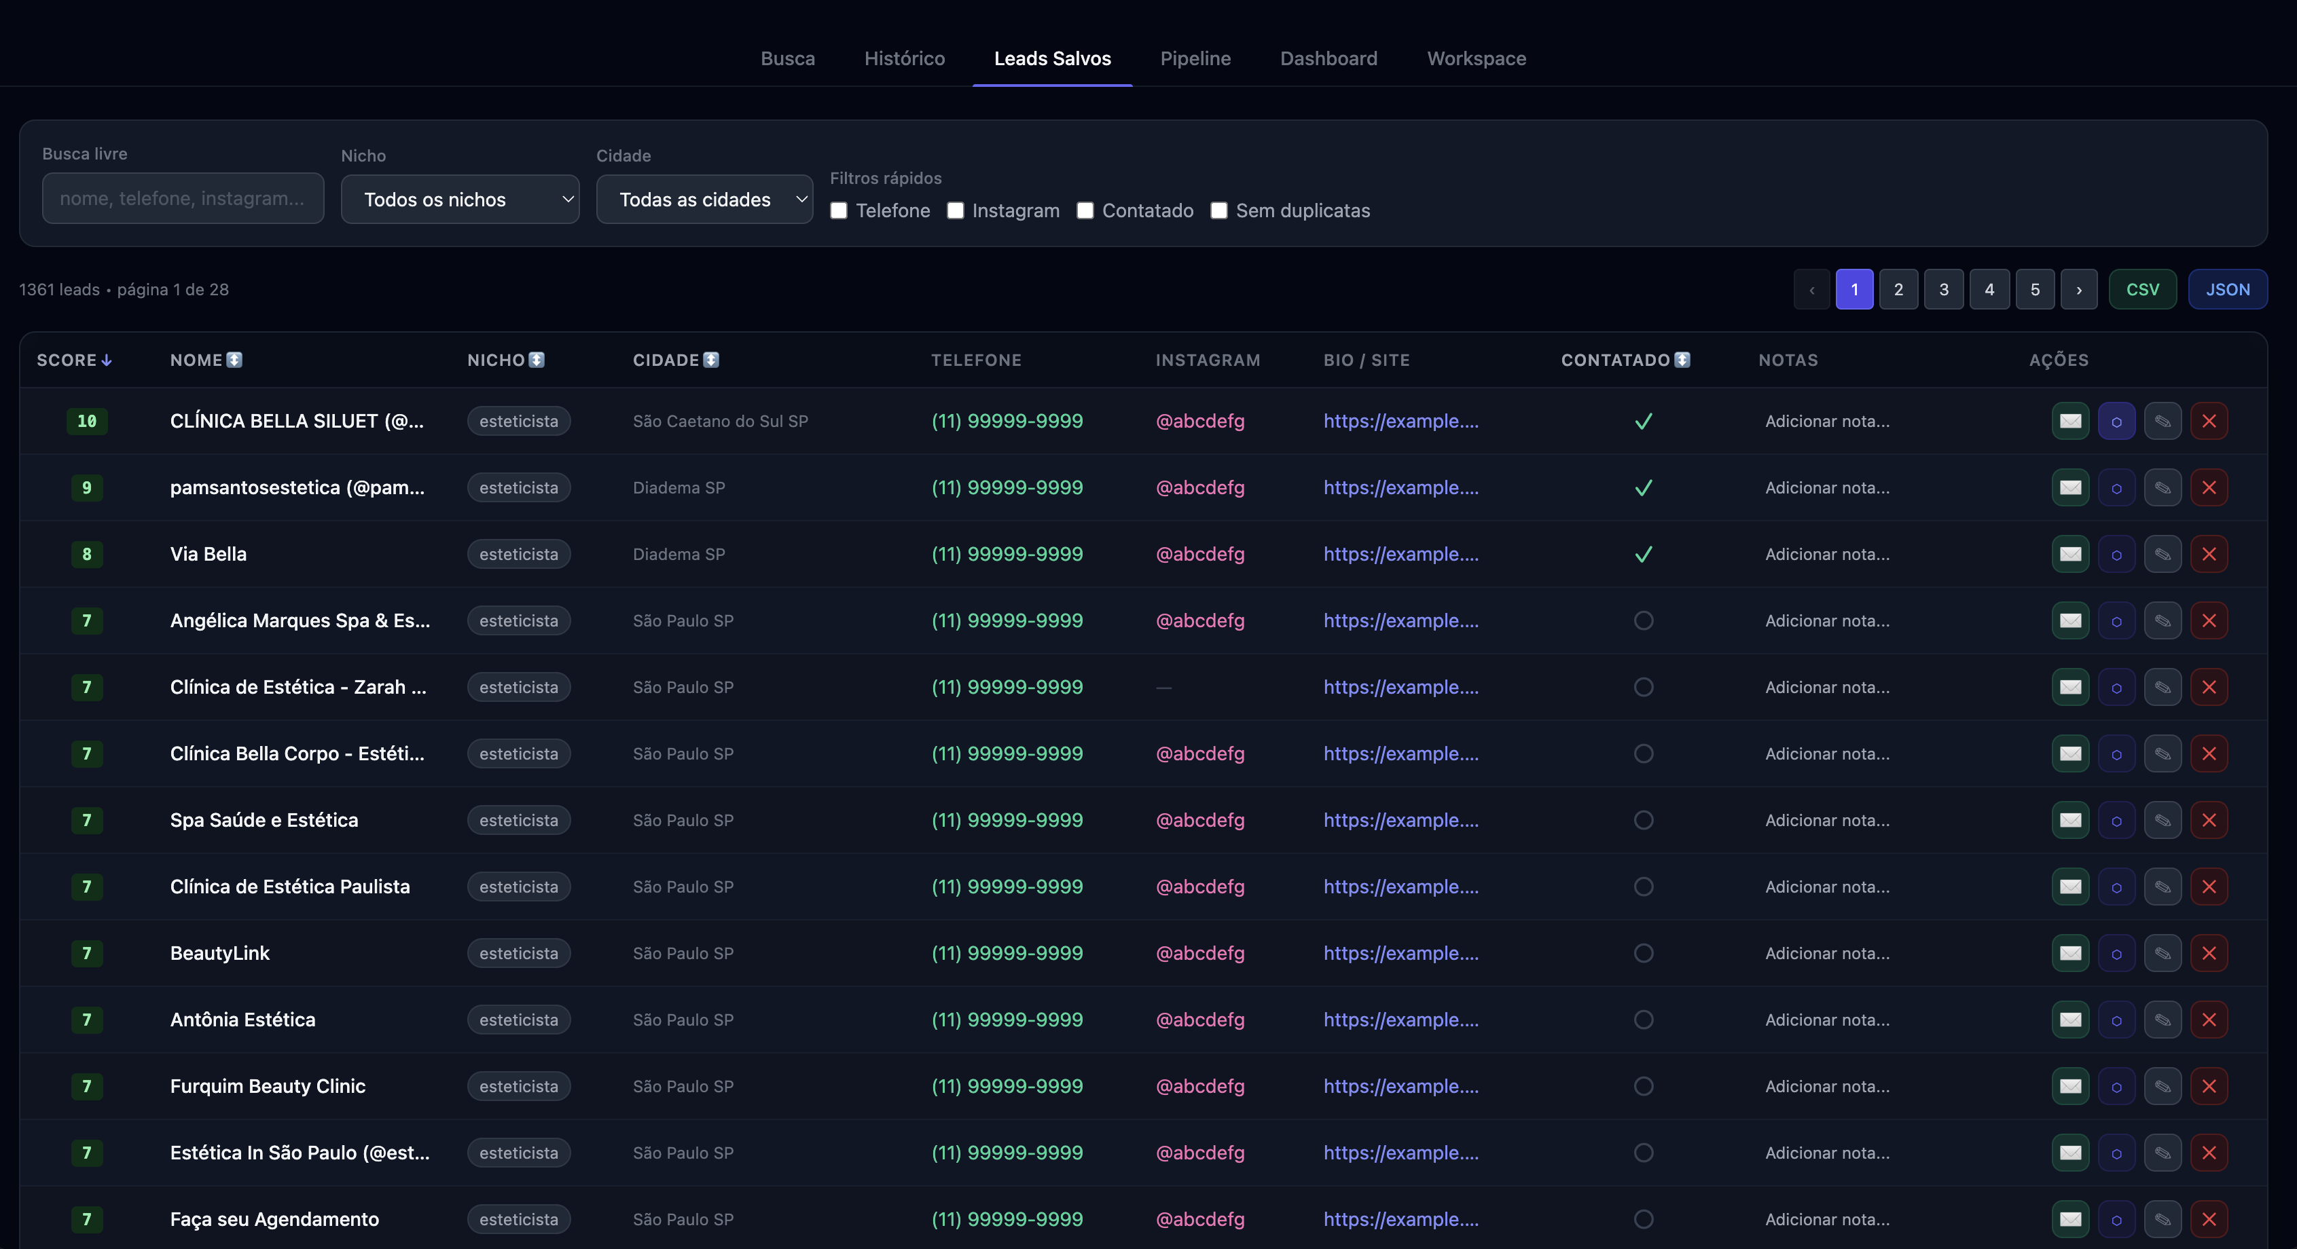Enable the Telefone quick filter checkbox
Viewport: 2297px width, 1249px height.
[839, 210]
